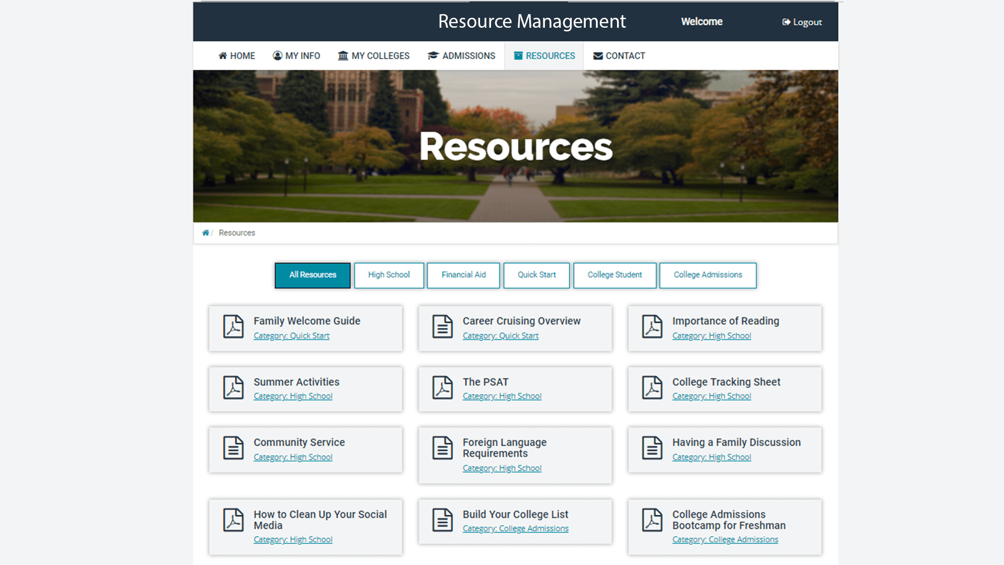
Task: Open MY COLLEGES section
Action: (x=374, y=55)
